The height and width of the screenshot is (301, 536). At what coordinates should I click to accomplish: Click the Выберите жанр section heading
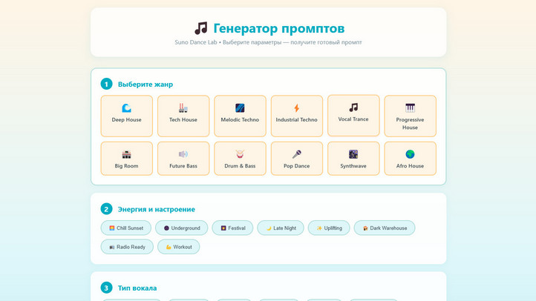[x=146, y=85]
